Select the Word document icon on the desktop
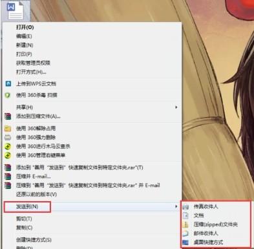The image size is (254, 249). (x=15, y=10)
